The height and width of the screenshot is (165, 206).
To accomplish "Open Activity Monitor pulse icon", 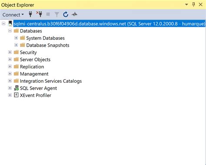I will pos(74,14).
